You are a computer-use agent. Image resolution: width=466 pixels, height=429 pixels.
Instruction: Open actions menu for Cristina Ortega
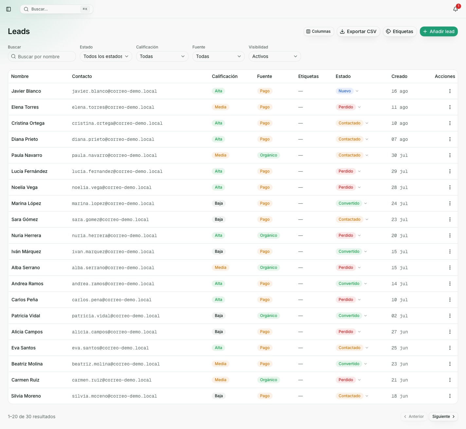click(450, 123)
